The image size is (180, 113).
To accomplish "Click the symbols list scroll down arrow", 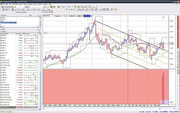I will tap(40, 108).
